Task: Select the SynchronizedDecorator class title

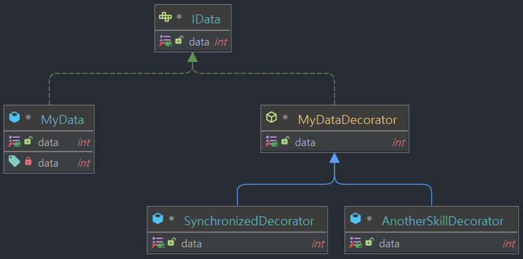Action: [249, 220]
